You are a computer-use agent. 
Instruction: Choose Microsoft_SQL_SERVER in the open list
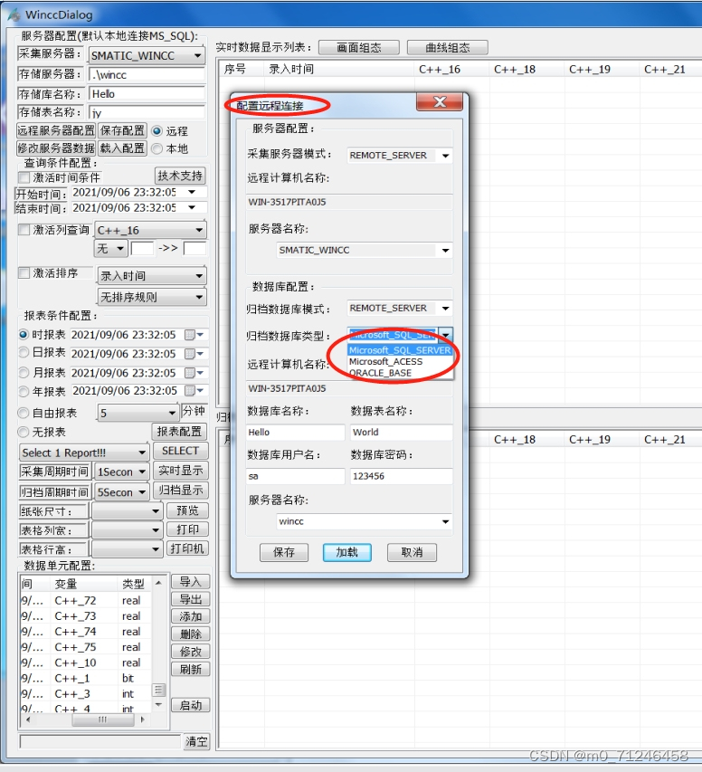coord(400,350)
